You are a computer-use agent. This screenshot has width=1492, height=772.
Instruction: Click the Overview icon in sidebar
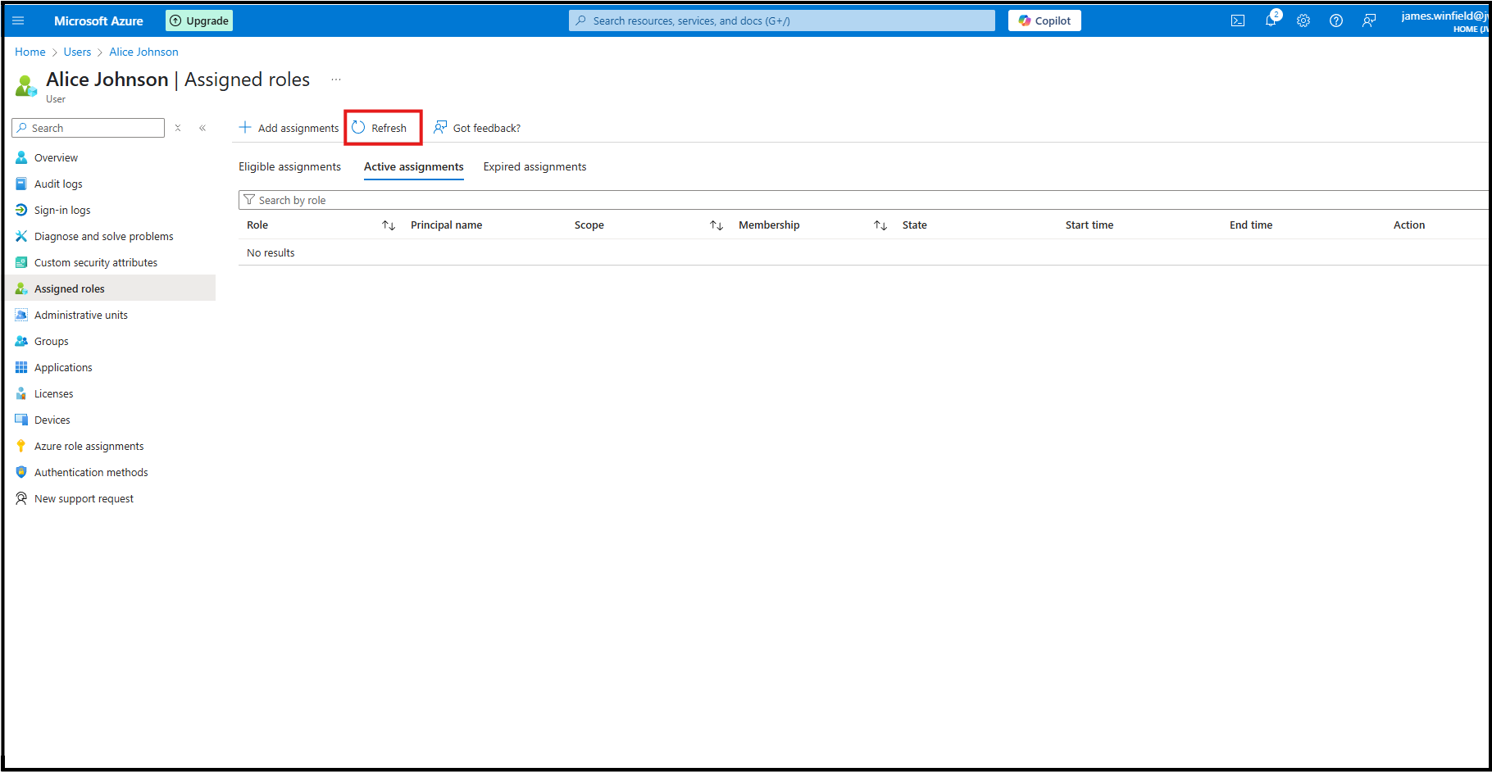21,157
